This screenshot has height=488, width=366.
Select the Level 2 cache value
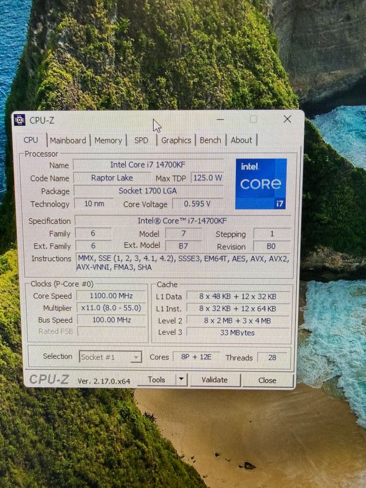pyautogui.click(x=238, y=320)
